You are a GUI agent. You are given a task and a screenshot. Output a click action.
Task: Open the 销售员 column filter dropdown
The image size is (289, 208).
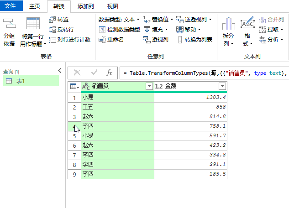click(x=149, y=86)
